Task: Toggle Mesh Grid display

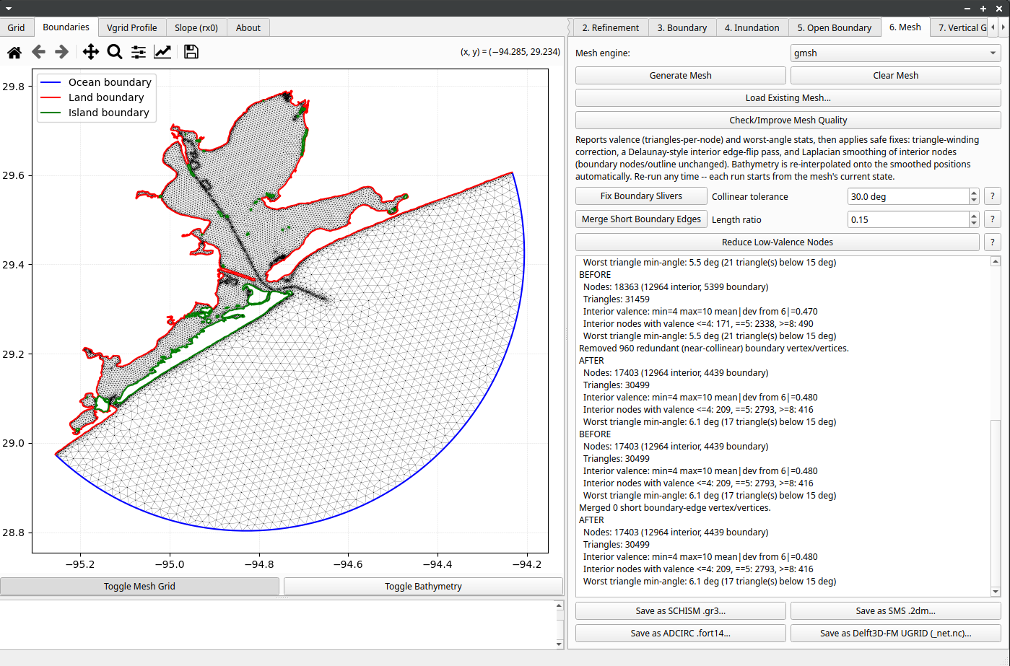Action: (139, 586)
